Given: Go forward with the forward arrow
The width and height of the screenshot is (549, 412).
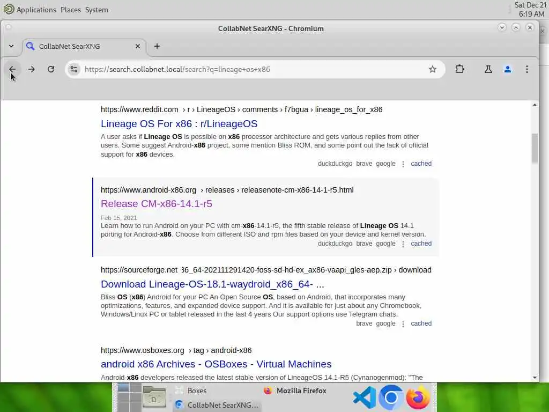Looking at the screenshot, I should [32, 69].
